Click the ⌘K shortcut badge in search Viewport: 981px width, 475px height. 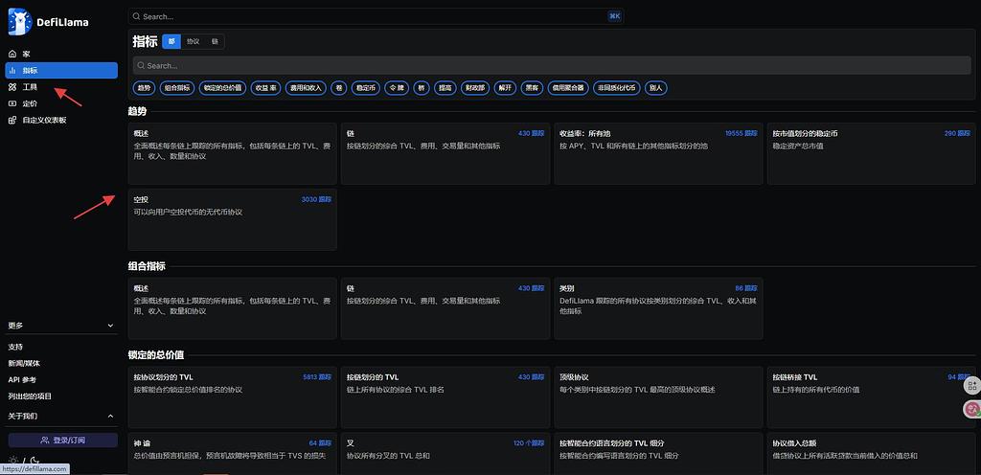[614, 16]
